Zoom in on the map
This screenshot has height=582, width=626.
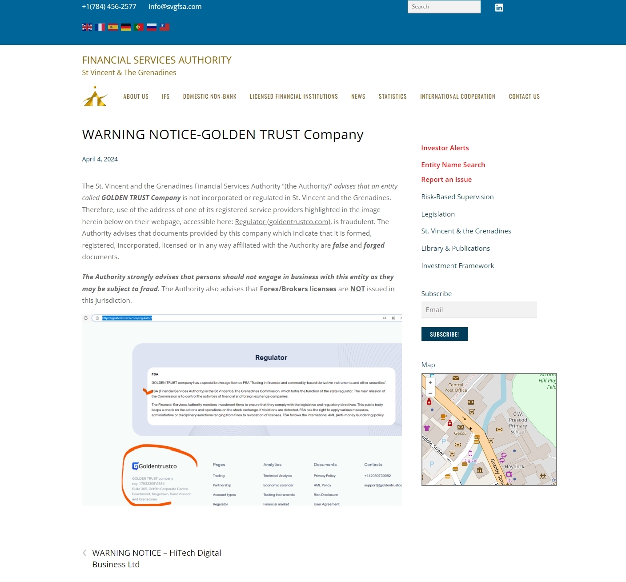[430, 383]
